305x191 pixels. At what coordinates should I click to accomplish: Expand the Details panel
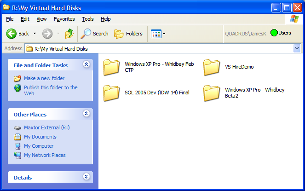(x=86, y=176)
